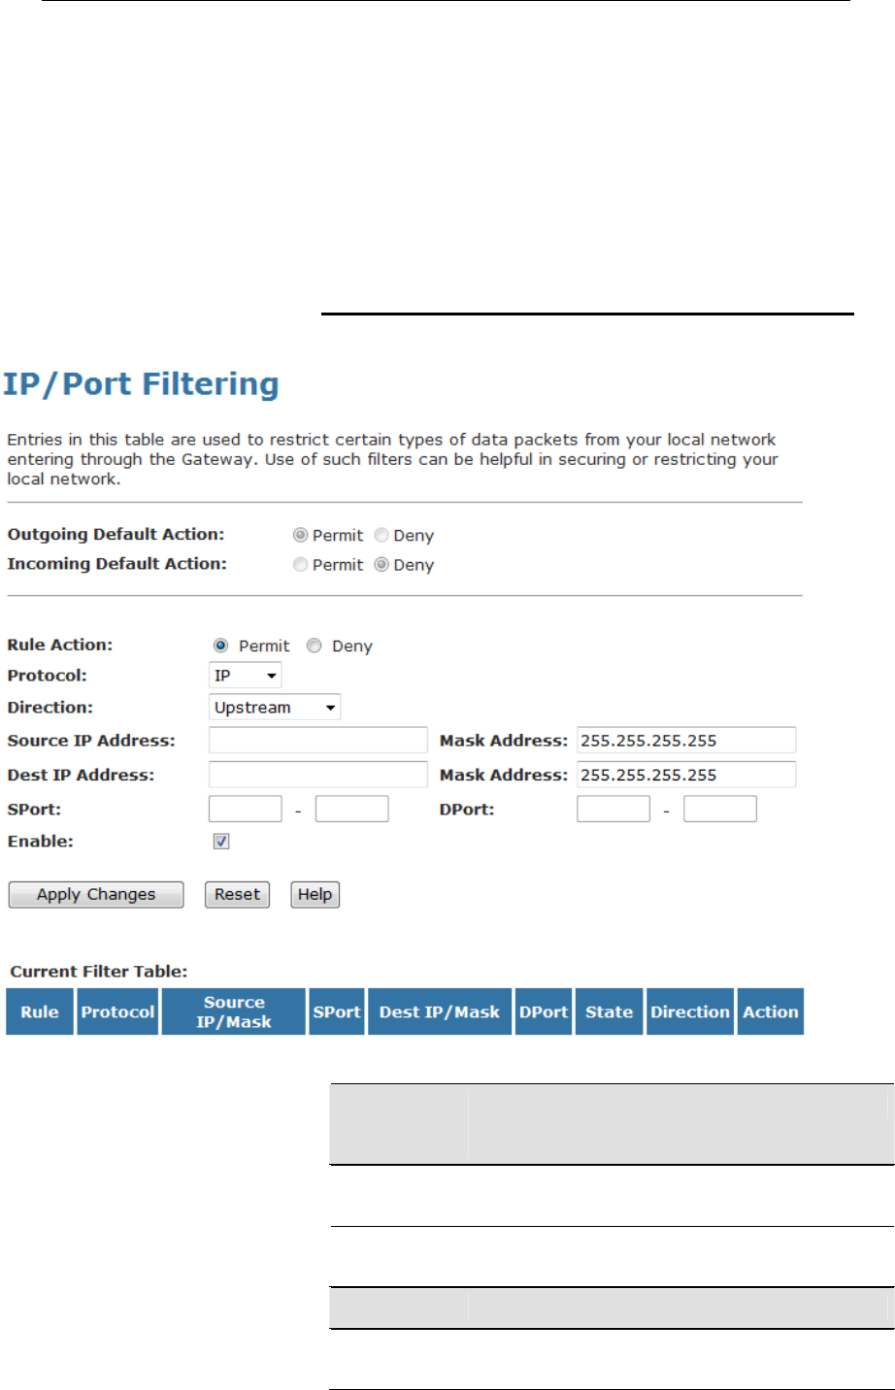The width and height of the screenshot is (895, 1390).
Task: Click the Dest IP Address field
Action: pyautogui.click(x=317, y=775)
